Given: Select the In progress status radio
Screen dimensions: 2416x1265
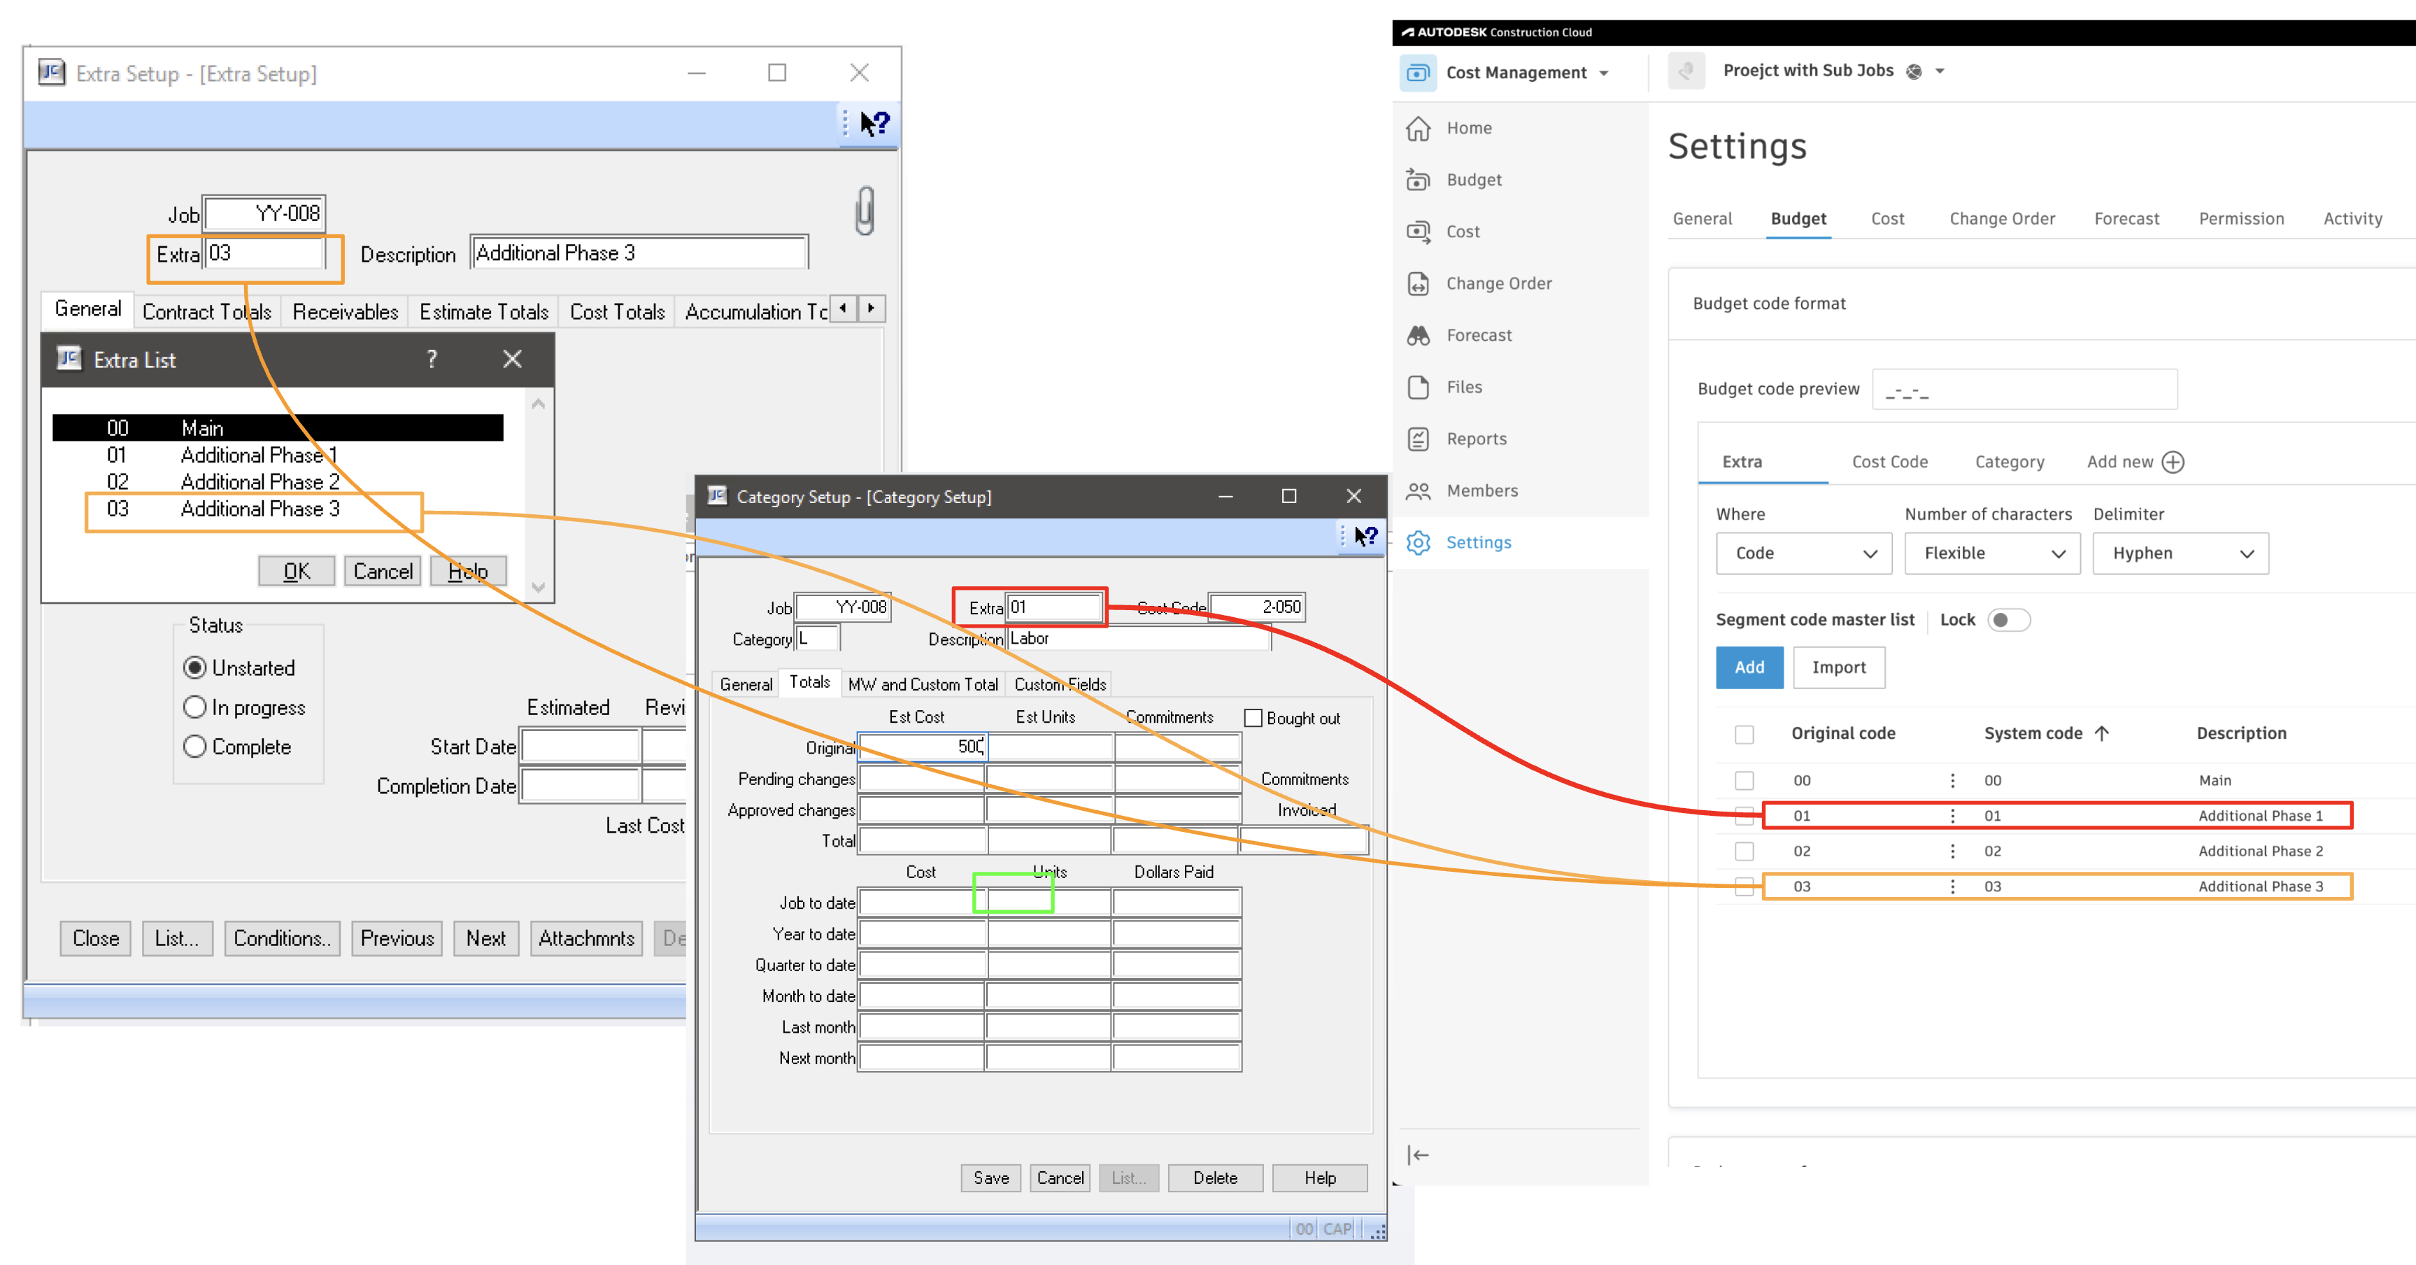Looking at the screenshot, I should [195, 707].
